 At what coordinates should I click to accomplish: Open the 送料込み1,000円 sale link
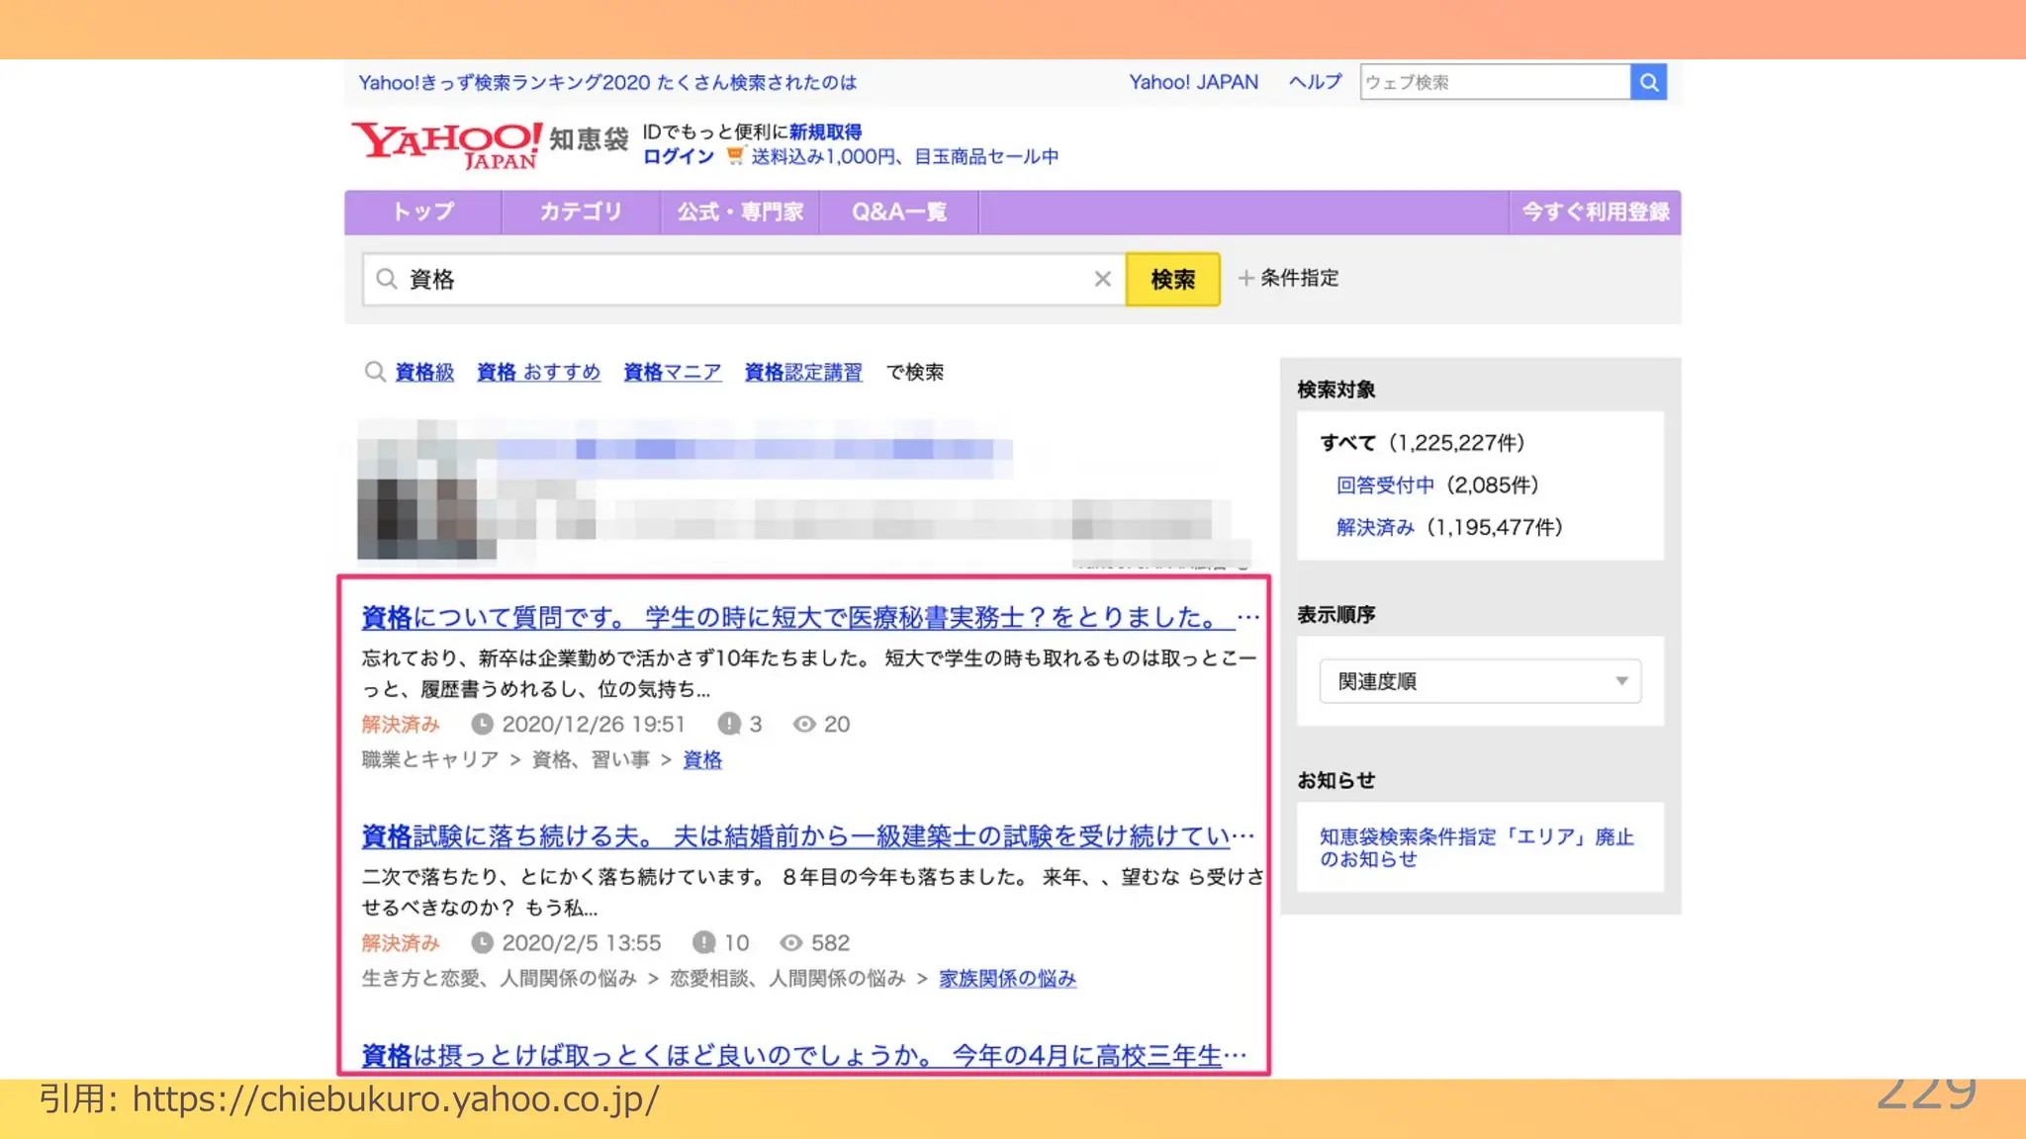tap(905, 156)
